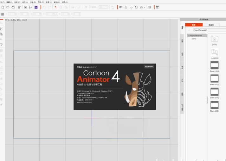Select the Blank (4X4) template thumbnail
Image resolution: width=226 pixels, height=161 pixels.
tap(215, 92)
